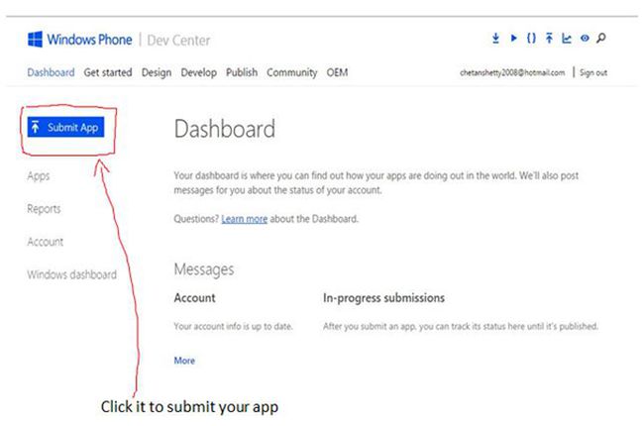Click the Dev Center header text

coord(178,40)
